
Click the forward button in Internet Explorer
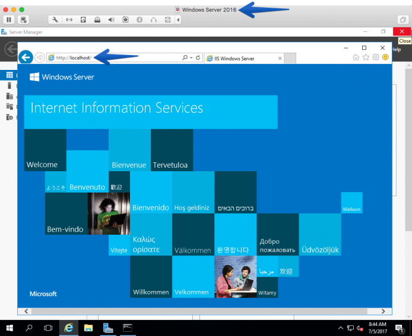click(40, 57)
